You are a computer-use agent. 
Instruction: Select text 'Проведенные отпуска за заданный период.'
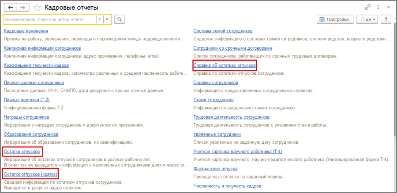[239, 177]
